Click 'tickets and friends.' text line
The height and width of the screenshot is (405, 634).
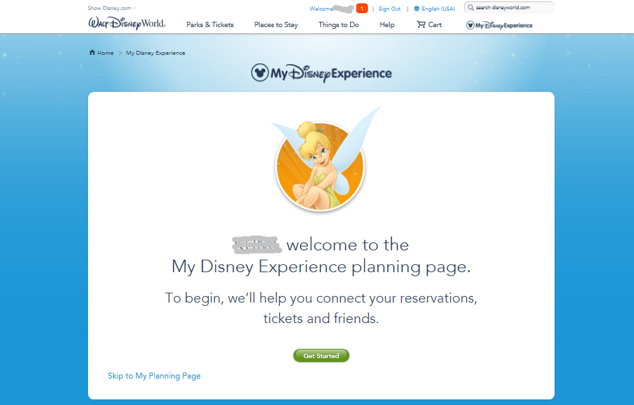(x=321, y=318)
